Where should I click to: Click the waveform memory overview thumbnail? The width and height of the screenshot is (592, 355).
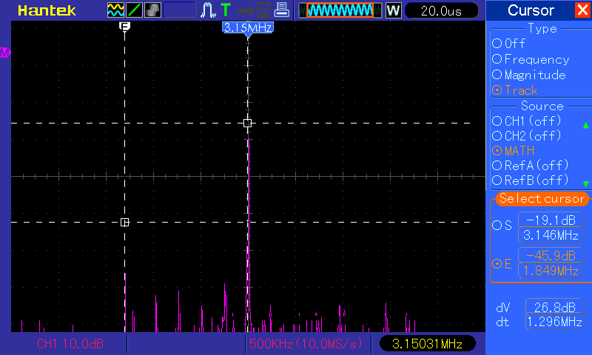340,10
